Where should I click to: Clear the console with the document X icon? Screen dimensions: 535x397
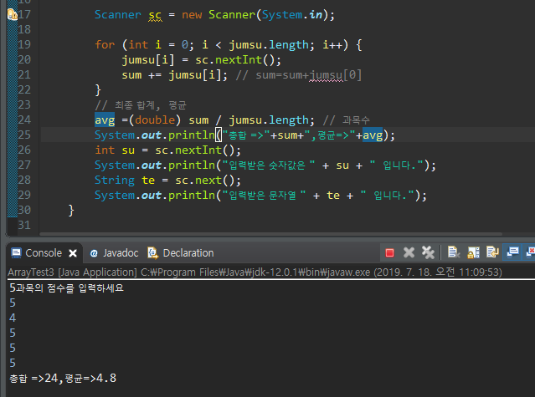click(454, 252)
